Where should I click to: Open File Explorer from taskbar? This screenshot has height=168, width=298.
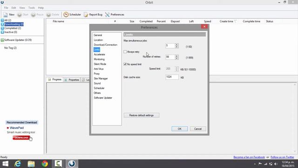31,164
